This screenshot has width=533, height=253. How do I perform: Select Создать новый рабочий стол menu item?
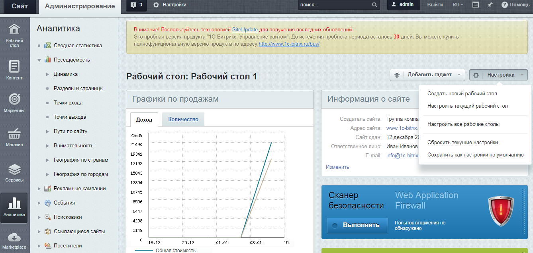(x=462, y=94)
